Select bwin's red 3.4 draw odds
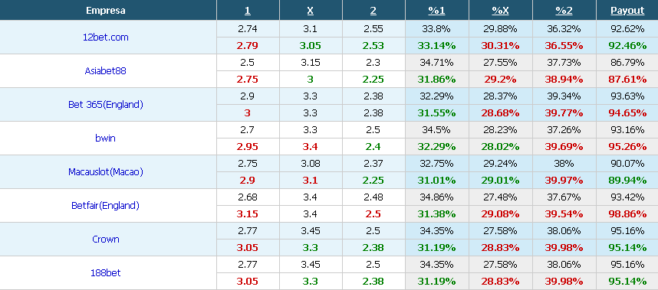The width and height of the screenshot is (658, 290). (x=310, y=146)
